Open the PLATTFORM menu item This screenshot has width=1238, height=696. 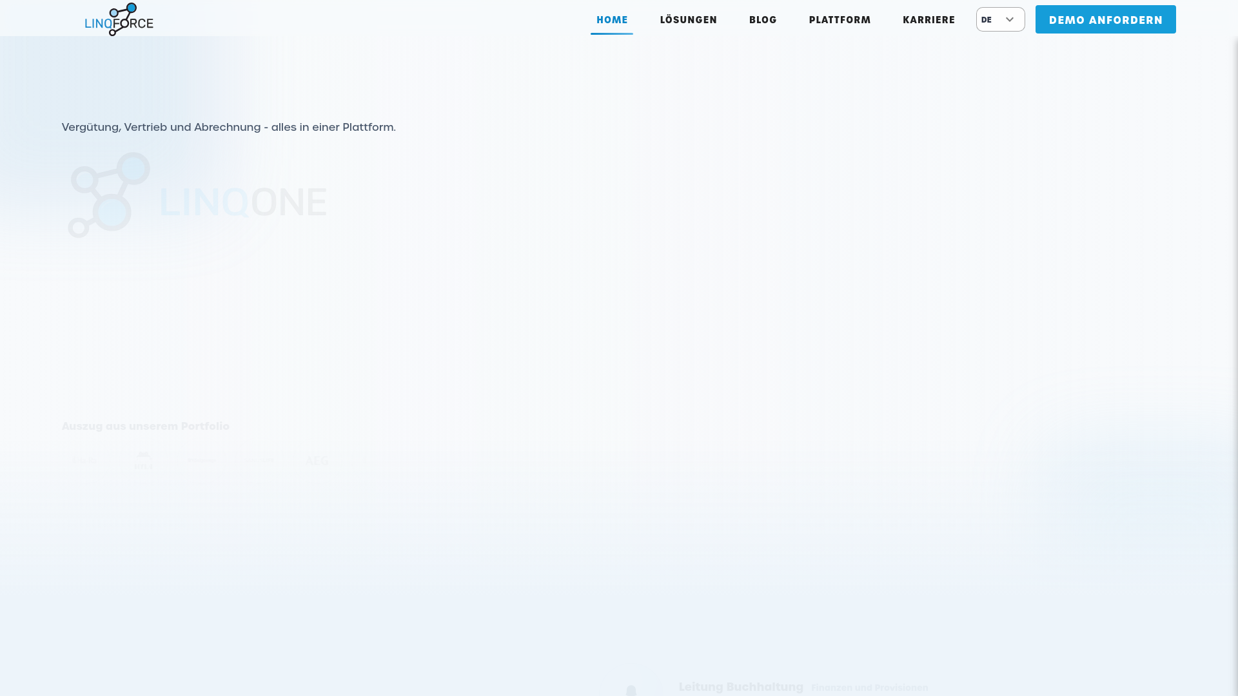pyautogui.click(x=840, y=20)
